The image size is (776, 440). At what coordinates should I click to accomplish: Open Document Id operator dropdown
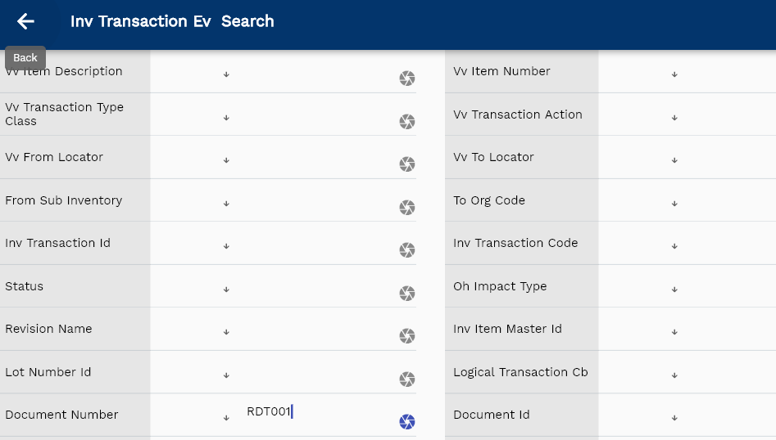pyautogui.click(x=674, y=418)
